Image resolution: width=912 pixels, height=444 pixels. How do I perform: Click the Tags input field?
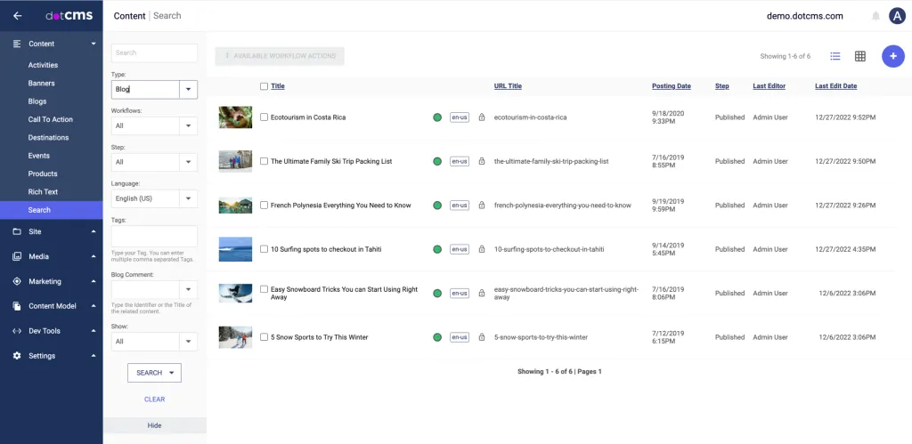pos(154,236)
